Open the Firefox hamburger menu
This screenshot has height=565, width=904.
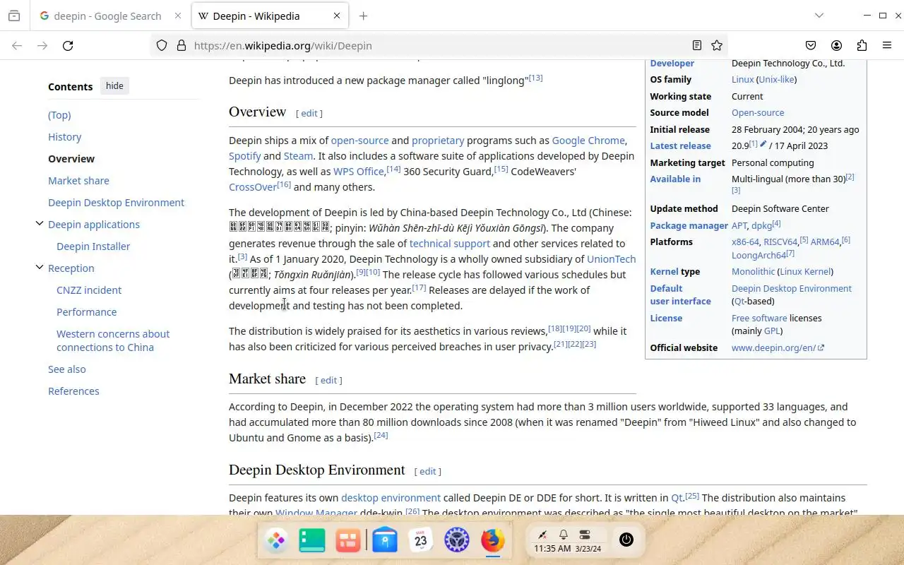(887, 45)
